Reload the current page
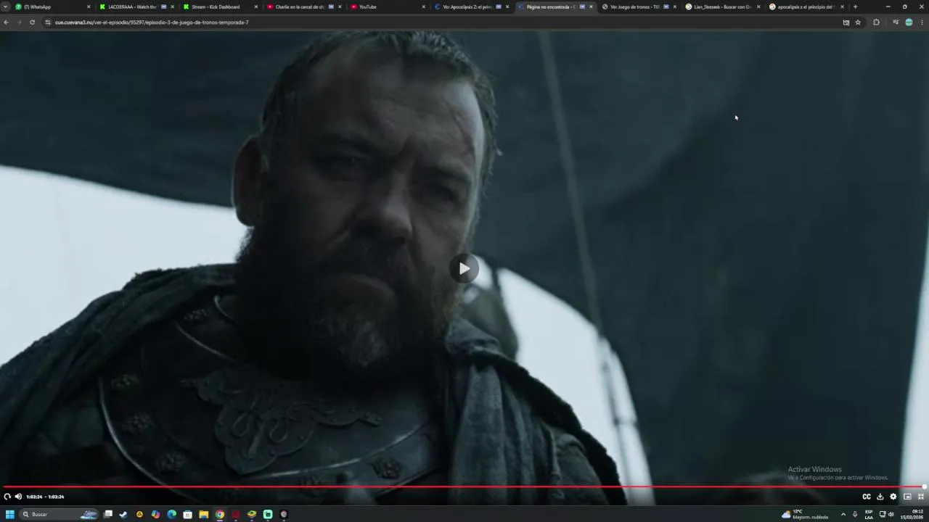This screenshot has height=522, width=929. coord(32,22)
